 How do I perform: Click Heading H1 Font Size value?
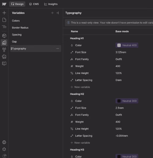(x=121, y=52)
